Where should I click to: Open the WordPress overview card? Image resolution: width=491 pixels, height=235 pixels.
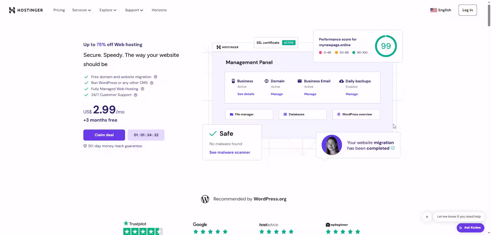point(356,114)
